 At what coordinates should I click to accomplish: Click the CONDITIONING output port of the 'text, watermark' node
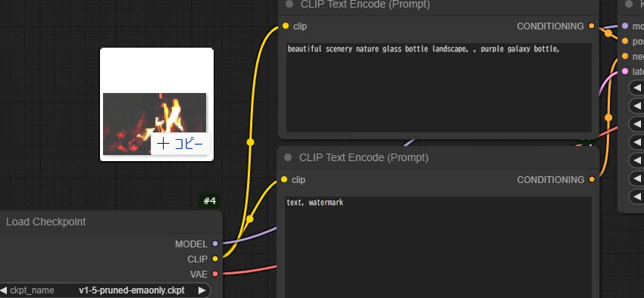click(592, 179)
